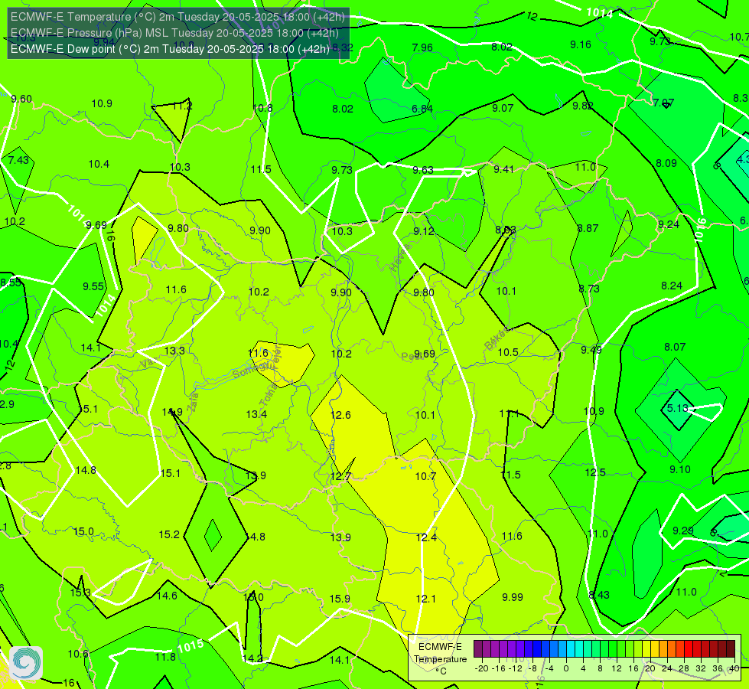749x689 pixels.
Task: Click the legend tick label '28'
Action: (683, 668)
